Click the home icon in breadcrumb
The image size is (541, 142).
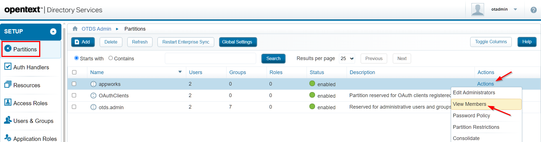click(x=75, y=29)
